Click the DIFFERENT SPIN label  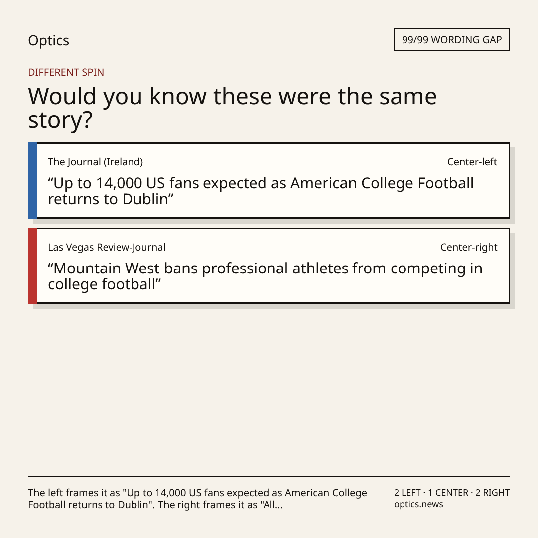click(66, 72)
